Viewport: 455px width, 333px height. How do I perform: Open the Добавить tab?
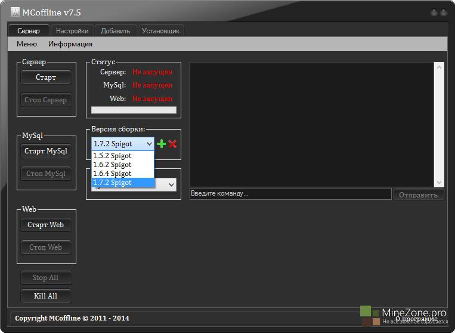(115, 31)
